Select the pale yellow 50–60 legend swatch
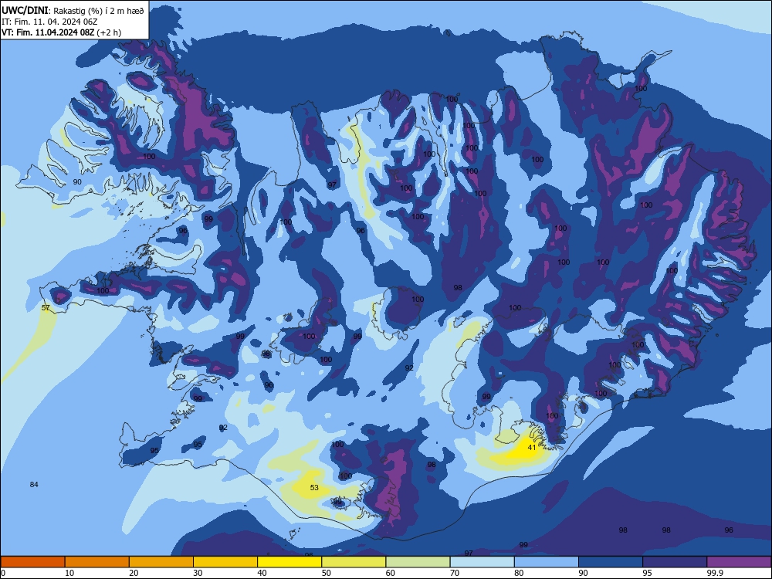 click(x=354, y=562)
